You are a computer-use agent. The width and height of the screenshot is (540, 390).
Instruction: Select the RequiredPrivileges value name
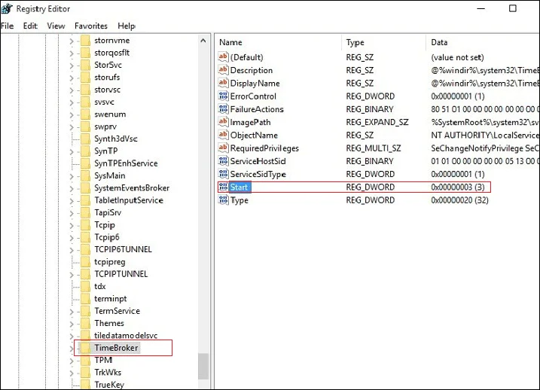coord(264,148)
